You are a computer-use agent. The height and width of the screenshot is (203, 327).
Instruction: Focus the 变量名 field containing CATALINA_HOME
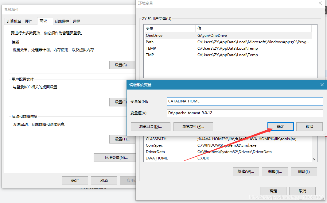(x=245, y=101)
